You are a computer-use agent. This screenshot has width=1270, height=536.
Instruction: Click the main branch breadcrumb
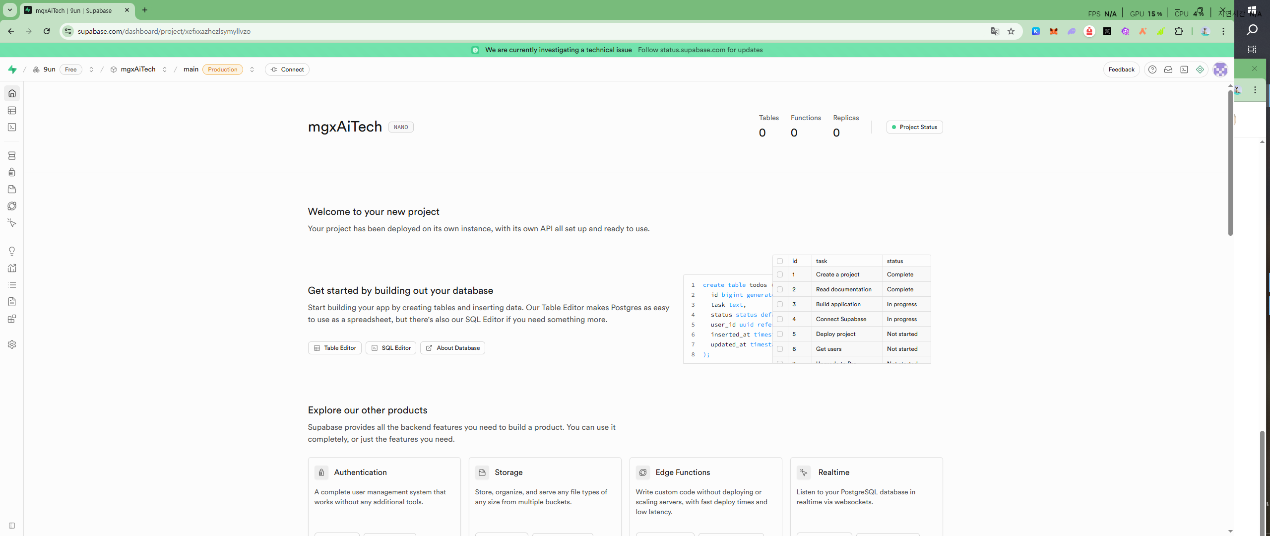click(x=191, y=69)
